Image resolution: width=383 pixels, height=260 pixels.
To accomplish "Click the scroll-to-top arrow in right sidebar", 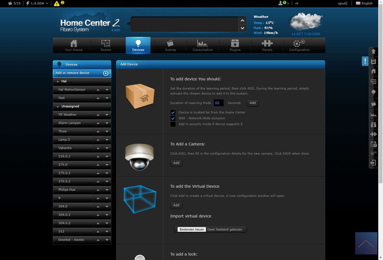I will pyautogui.click(x=373, y=52).
